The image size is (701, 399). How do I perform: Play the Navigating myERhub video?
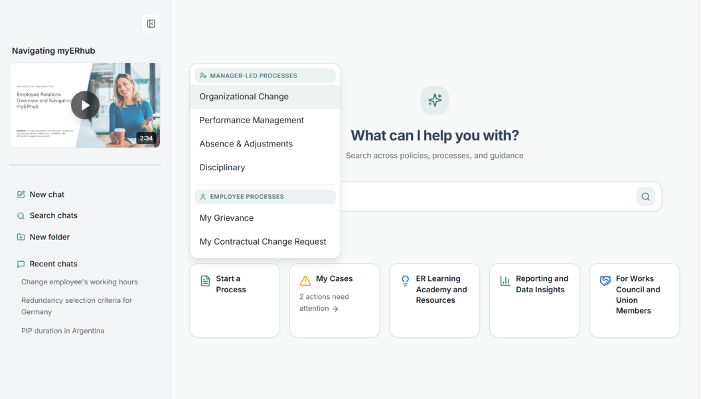tap(85, 105)
